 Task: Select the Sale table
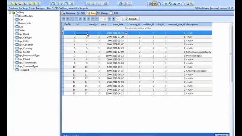(x=21, y=27)
